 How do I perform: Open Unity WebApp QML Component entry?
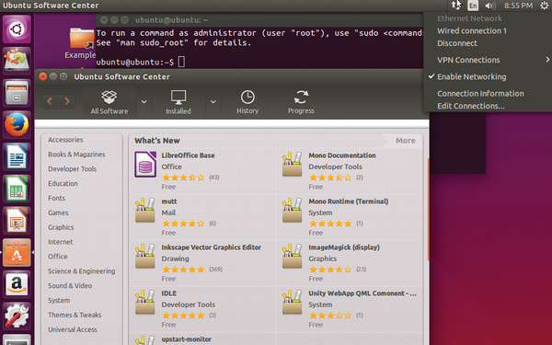(362, 293)
